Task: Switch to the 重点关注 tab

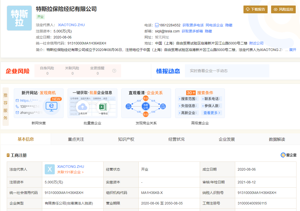Action: 76,139
